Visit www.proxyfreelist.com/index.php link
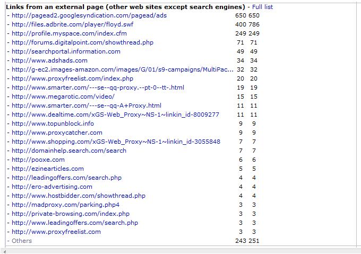 coord(72,78)
